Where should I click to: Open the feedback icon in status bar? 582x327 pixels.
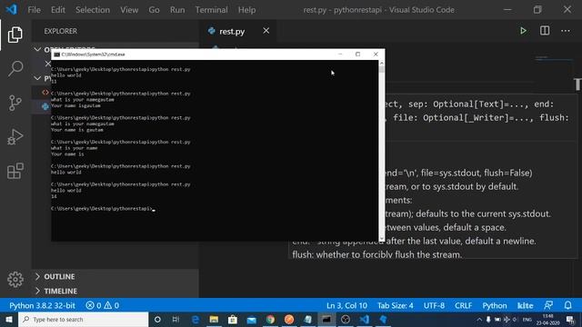548,305
